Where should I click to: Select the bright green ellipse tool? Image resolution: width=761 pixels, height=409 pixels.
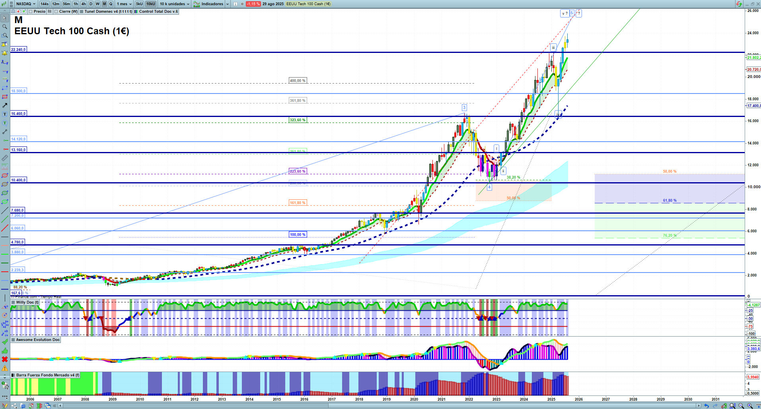(5, 202)
